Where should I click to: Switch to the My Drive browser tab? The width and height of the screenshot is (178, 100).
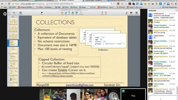coord(142,1)
